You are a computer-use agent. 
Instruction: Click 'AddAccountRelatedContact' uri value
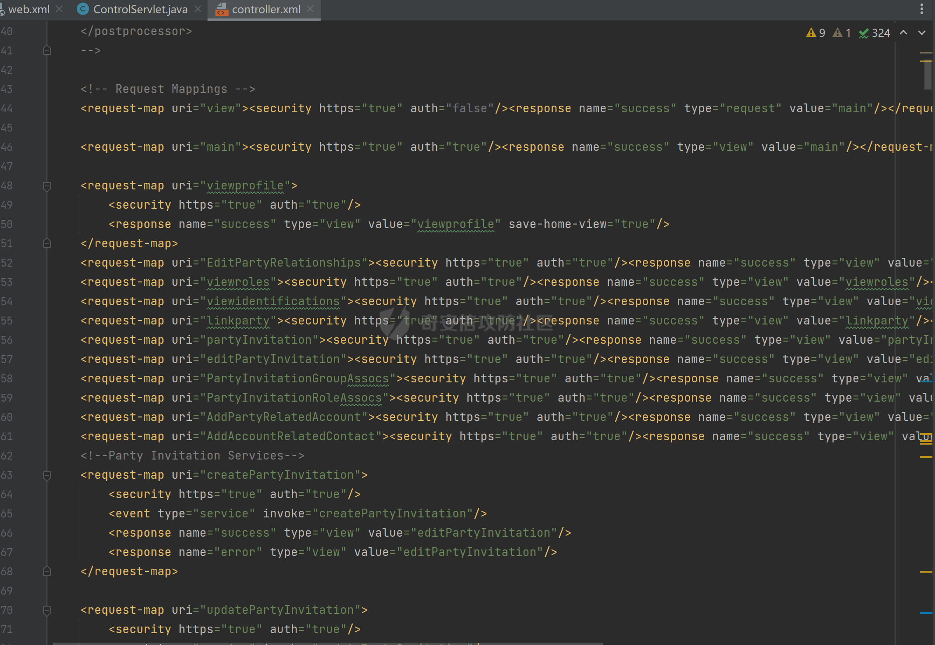(291, 436)
